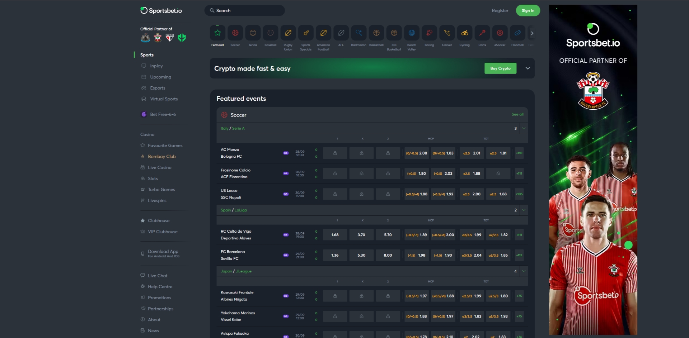Select the Cricket category icon
The height and width of the screenshot is (338, 689).
447,33
